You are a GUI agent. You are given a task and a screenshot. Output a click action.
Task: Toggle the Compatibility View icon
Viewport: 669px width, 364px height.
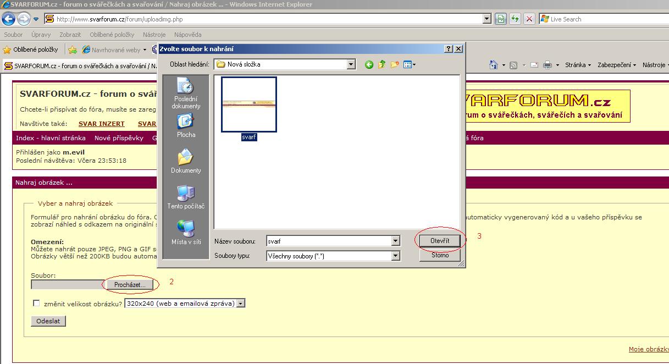[x=501, y=19]
